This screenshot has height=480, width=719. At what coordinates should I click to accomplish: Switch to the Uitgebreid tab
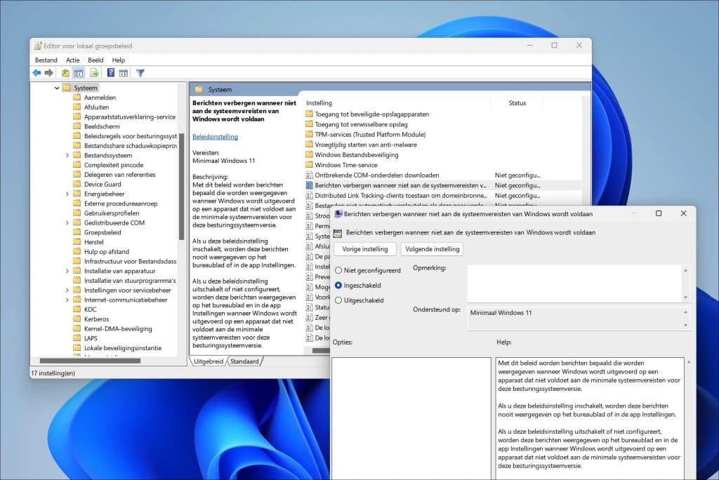[209, 361]
